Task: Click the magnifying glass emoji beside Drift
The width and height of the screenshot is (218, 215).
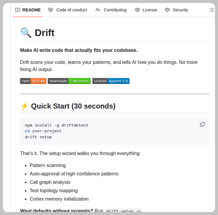Action: pos(26,33)
